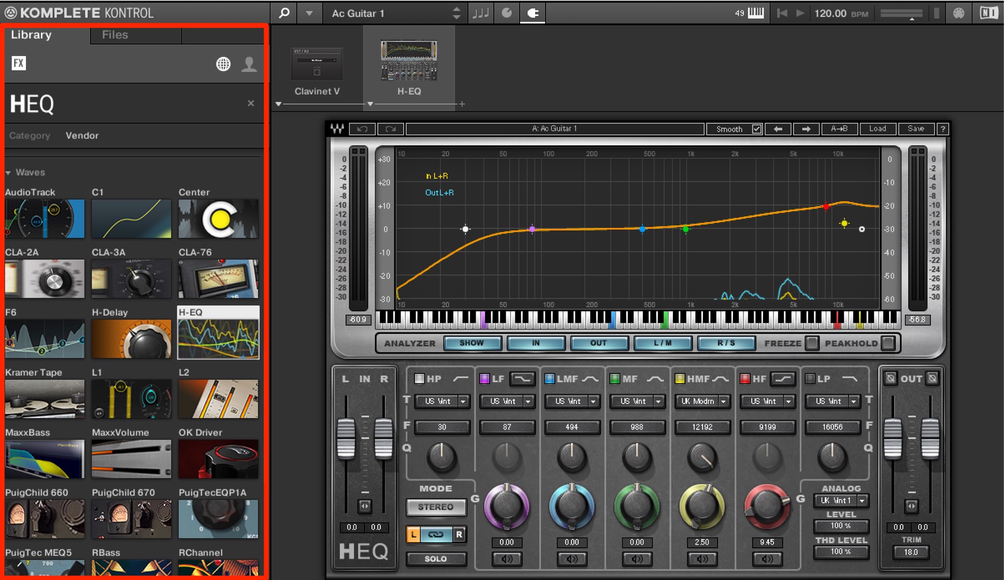1004x580 pixels.
Task: Click the FX effects icon in Library
Action: [x=19, y=63]
